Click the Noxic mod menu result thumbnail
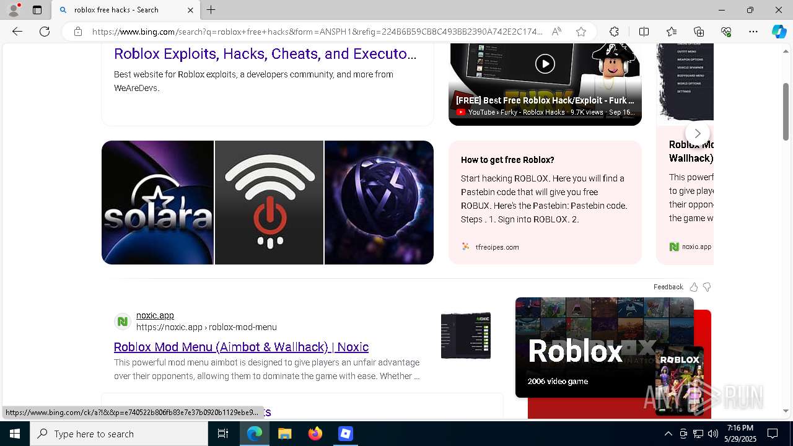Screen dimensions: 793x446 (x=466, y=335)
